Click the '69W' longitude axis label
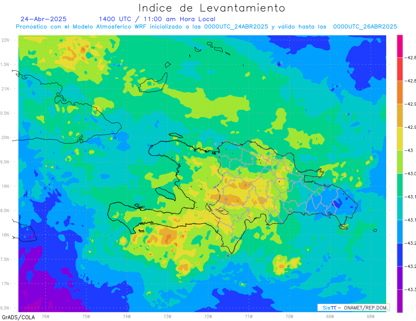This screenshot has height=321, width=416. point(330,316)
